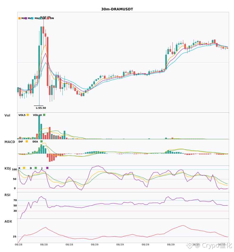The height and width of the screenshot is (252, 234).
Task: Click the cyan MA legend swatch
Action: click(x=32, y=18)
